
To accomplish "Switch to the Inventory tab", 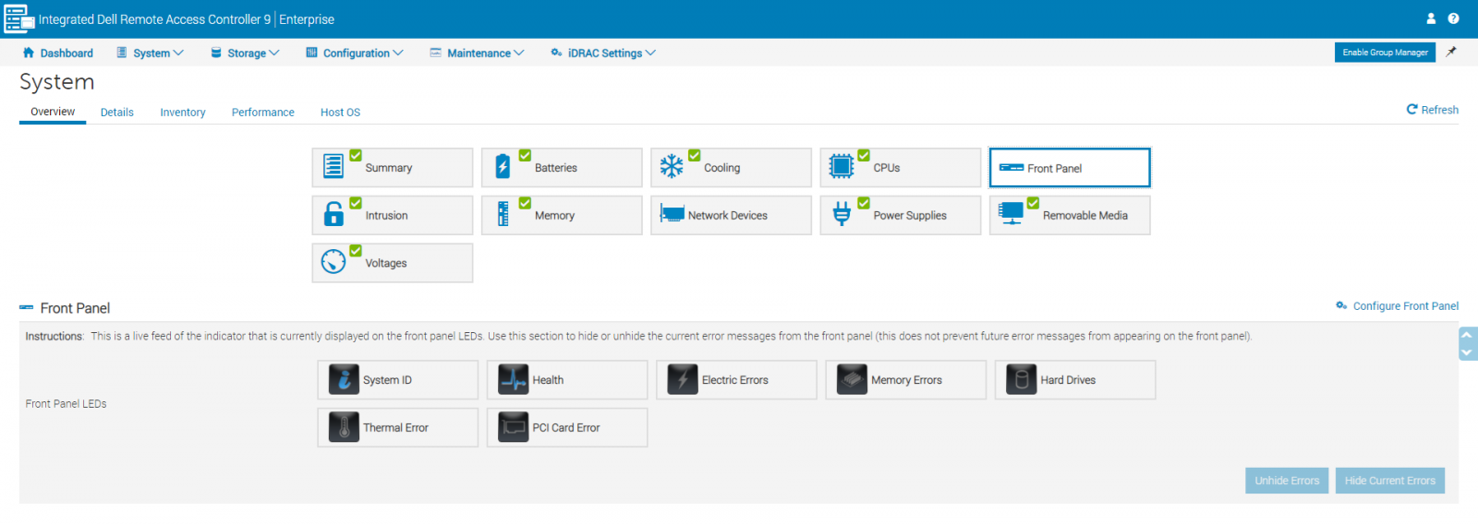I will (x=183, y=113).
